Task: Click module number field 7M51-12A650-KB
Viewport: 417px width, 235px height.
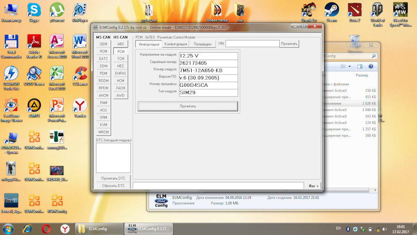Action: click(208, 70)
